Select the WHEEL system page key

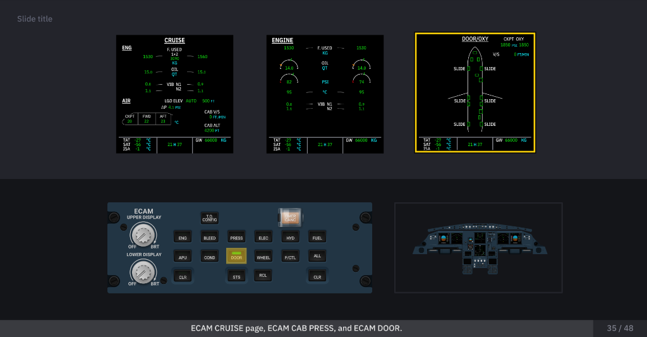[263, 257]
